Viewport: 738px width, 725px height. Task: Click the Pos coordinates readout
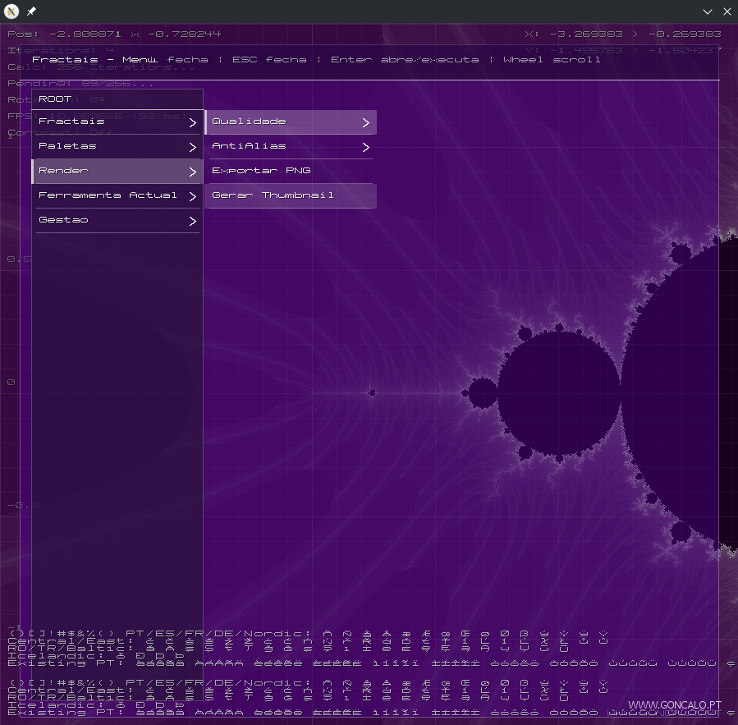point(114,34)
